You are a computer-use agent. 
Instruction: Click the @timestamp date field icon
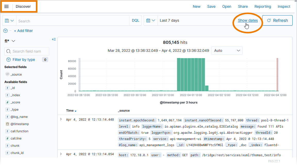[7, 124]
